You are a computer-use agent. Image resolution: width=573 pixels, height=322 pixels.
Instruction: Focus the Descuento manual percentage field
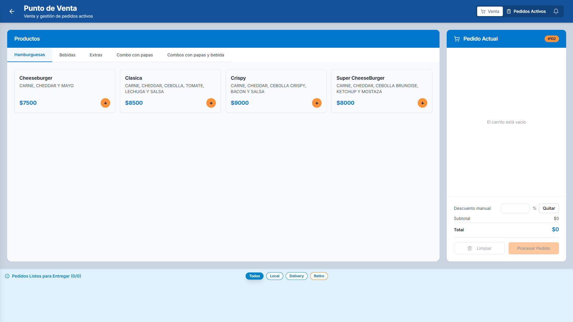516,208
